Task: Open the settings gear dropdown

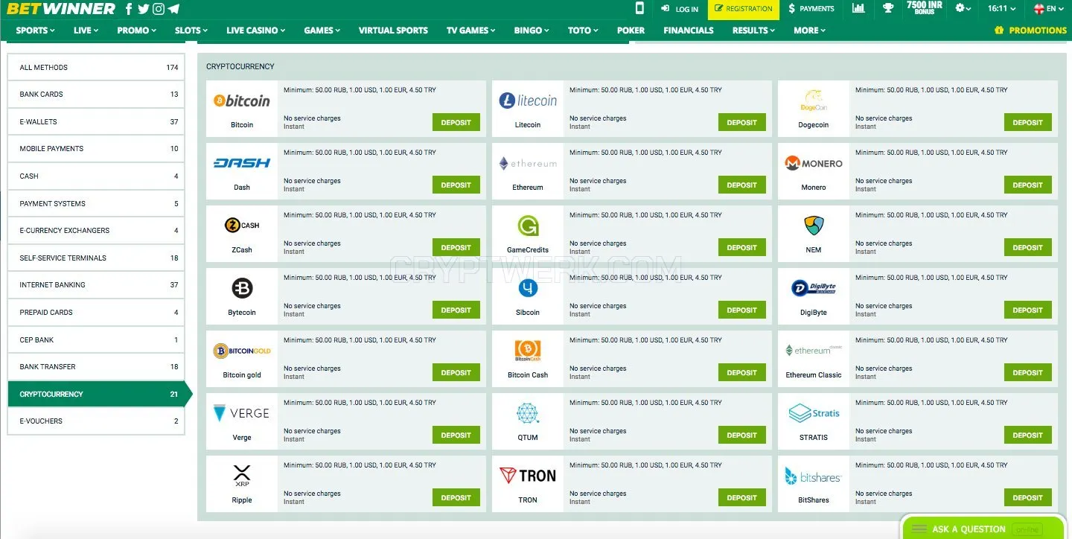Action: pyautogui.click(x=963, y=8)
